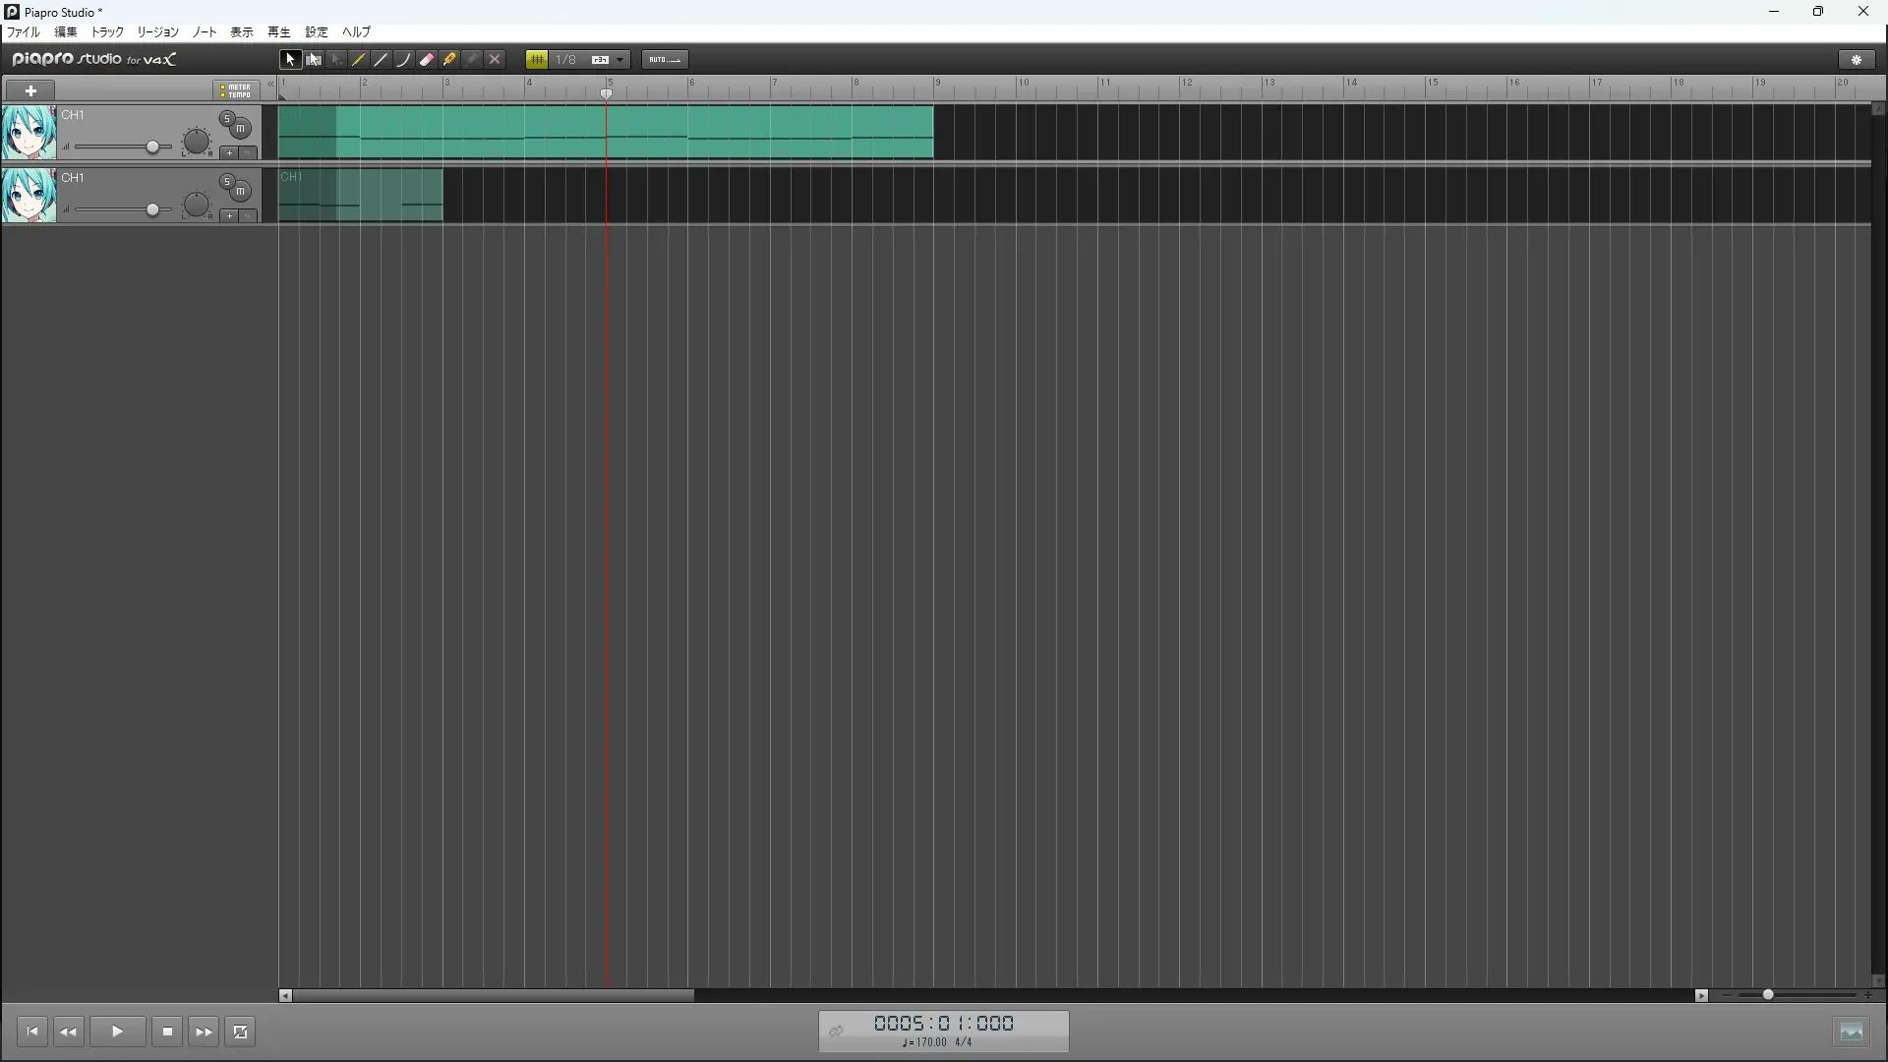Select the straight line tool
This screenshot has height=1062, width=1888.
(x=382, y=60)
